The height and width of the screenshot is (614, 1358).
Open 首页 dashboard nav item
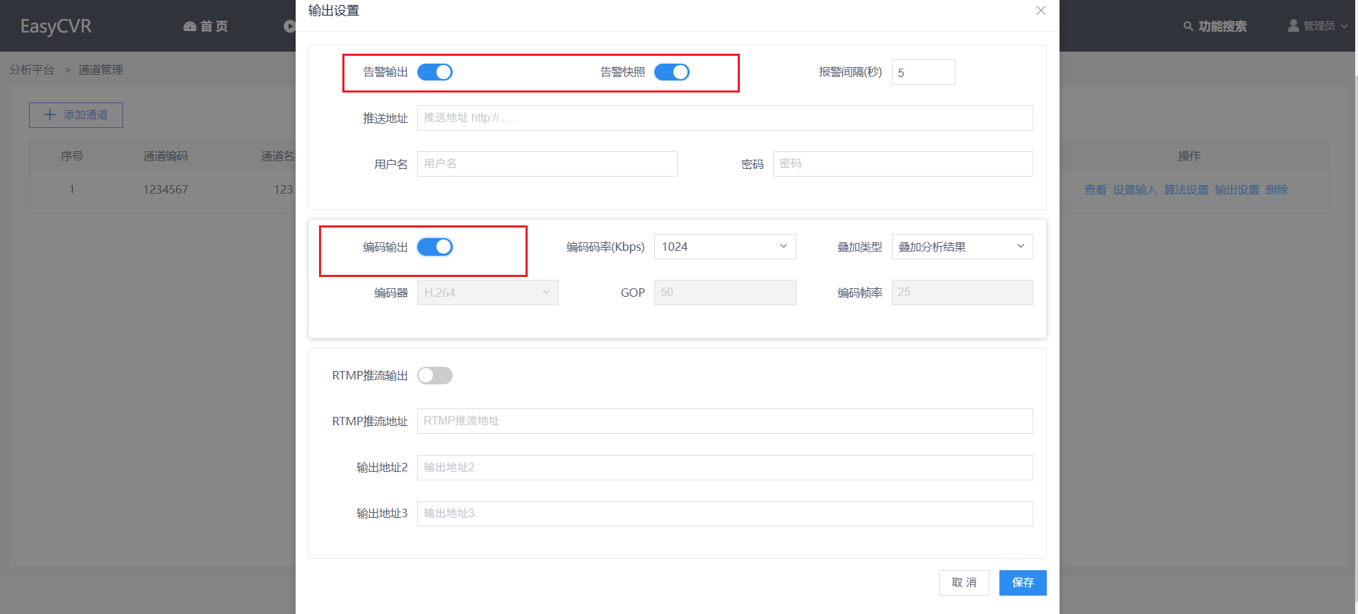[x=206, y=26]
